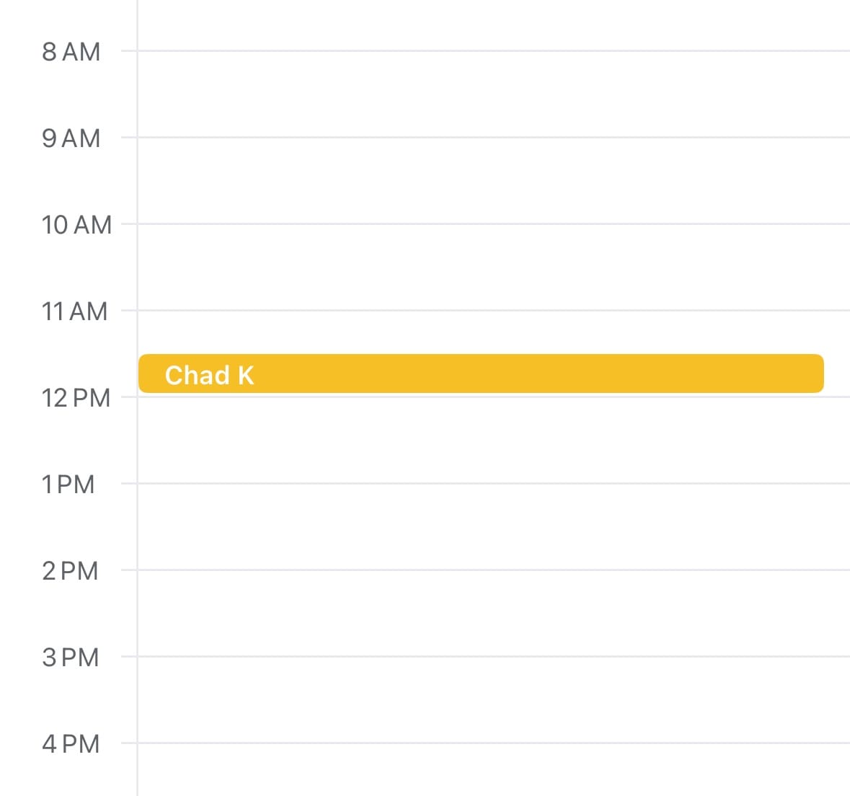The height and width of the screenshot is (796, 850).
Task: Click the 8 AM time label
Action: click(71, 52)
